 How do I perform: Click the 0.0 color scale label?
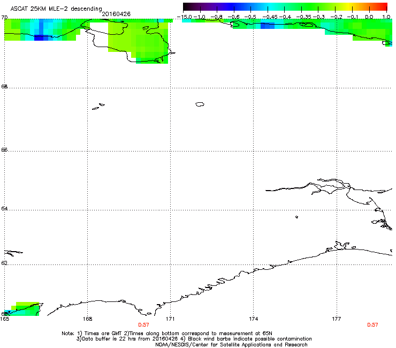(369, 17)
